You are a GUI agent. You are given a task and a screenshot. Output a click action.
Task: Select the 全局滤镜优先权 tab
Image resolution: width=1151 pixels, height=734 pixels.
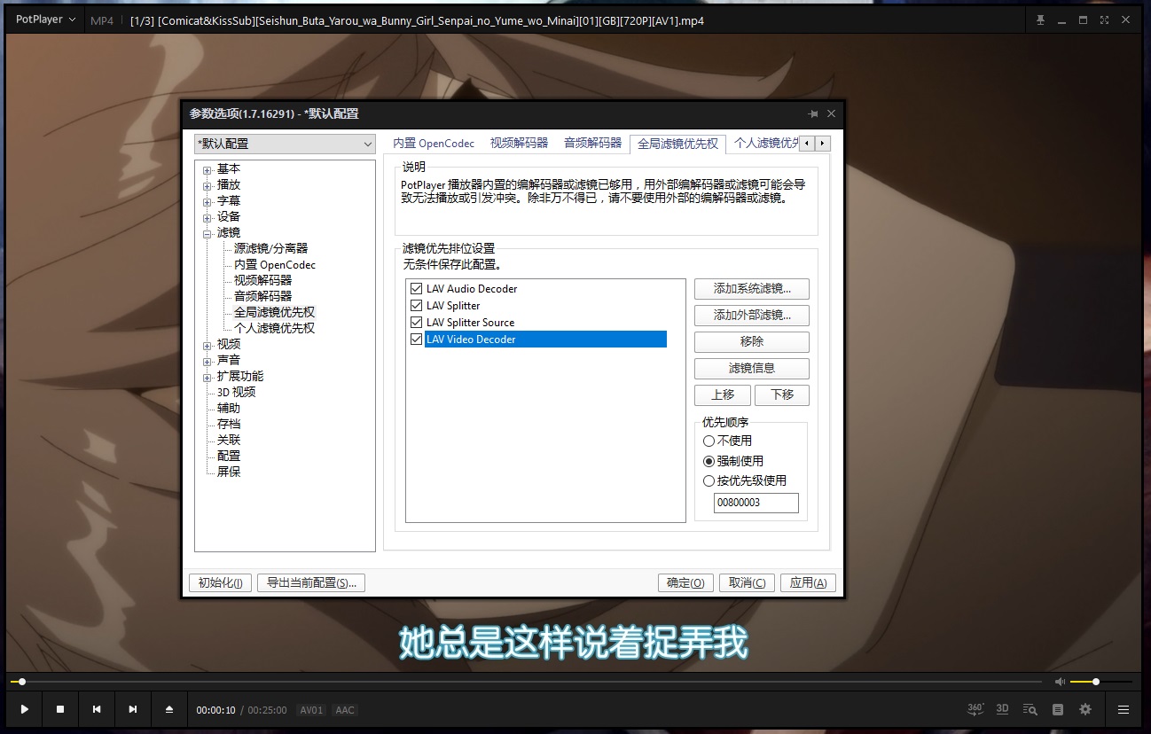[x=677, y=144]
